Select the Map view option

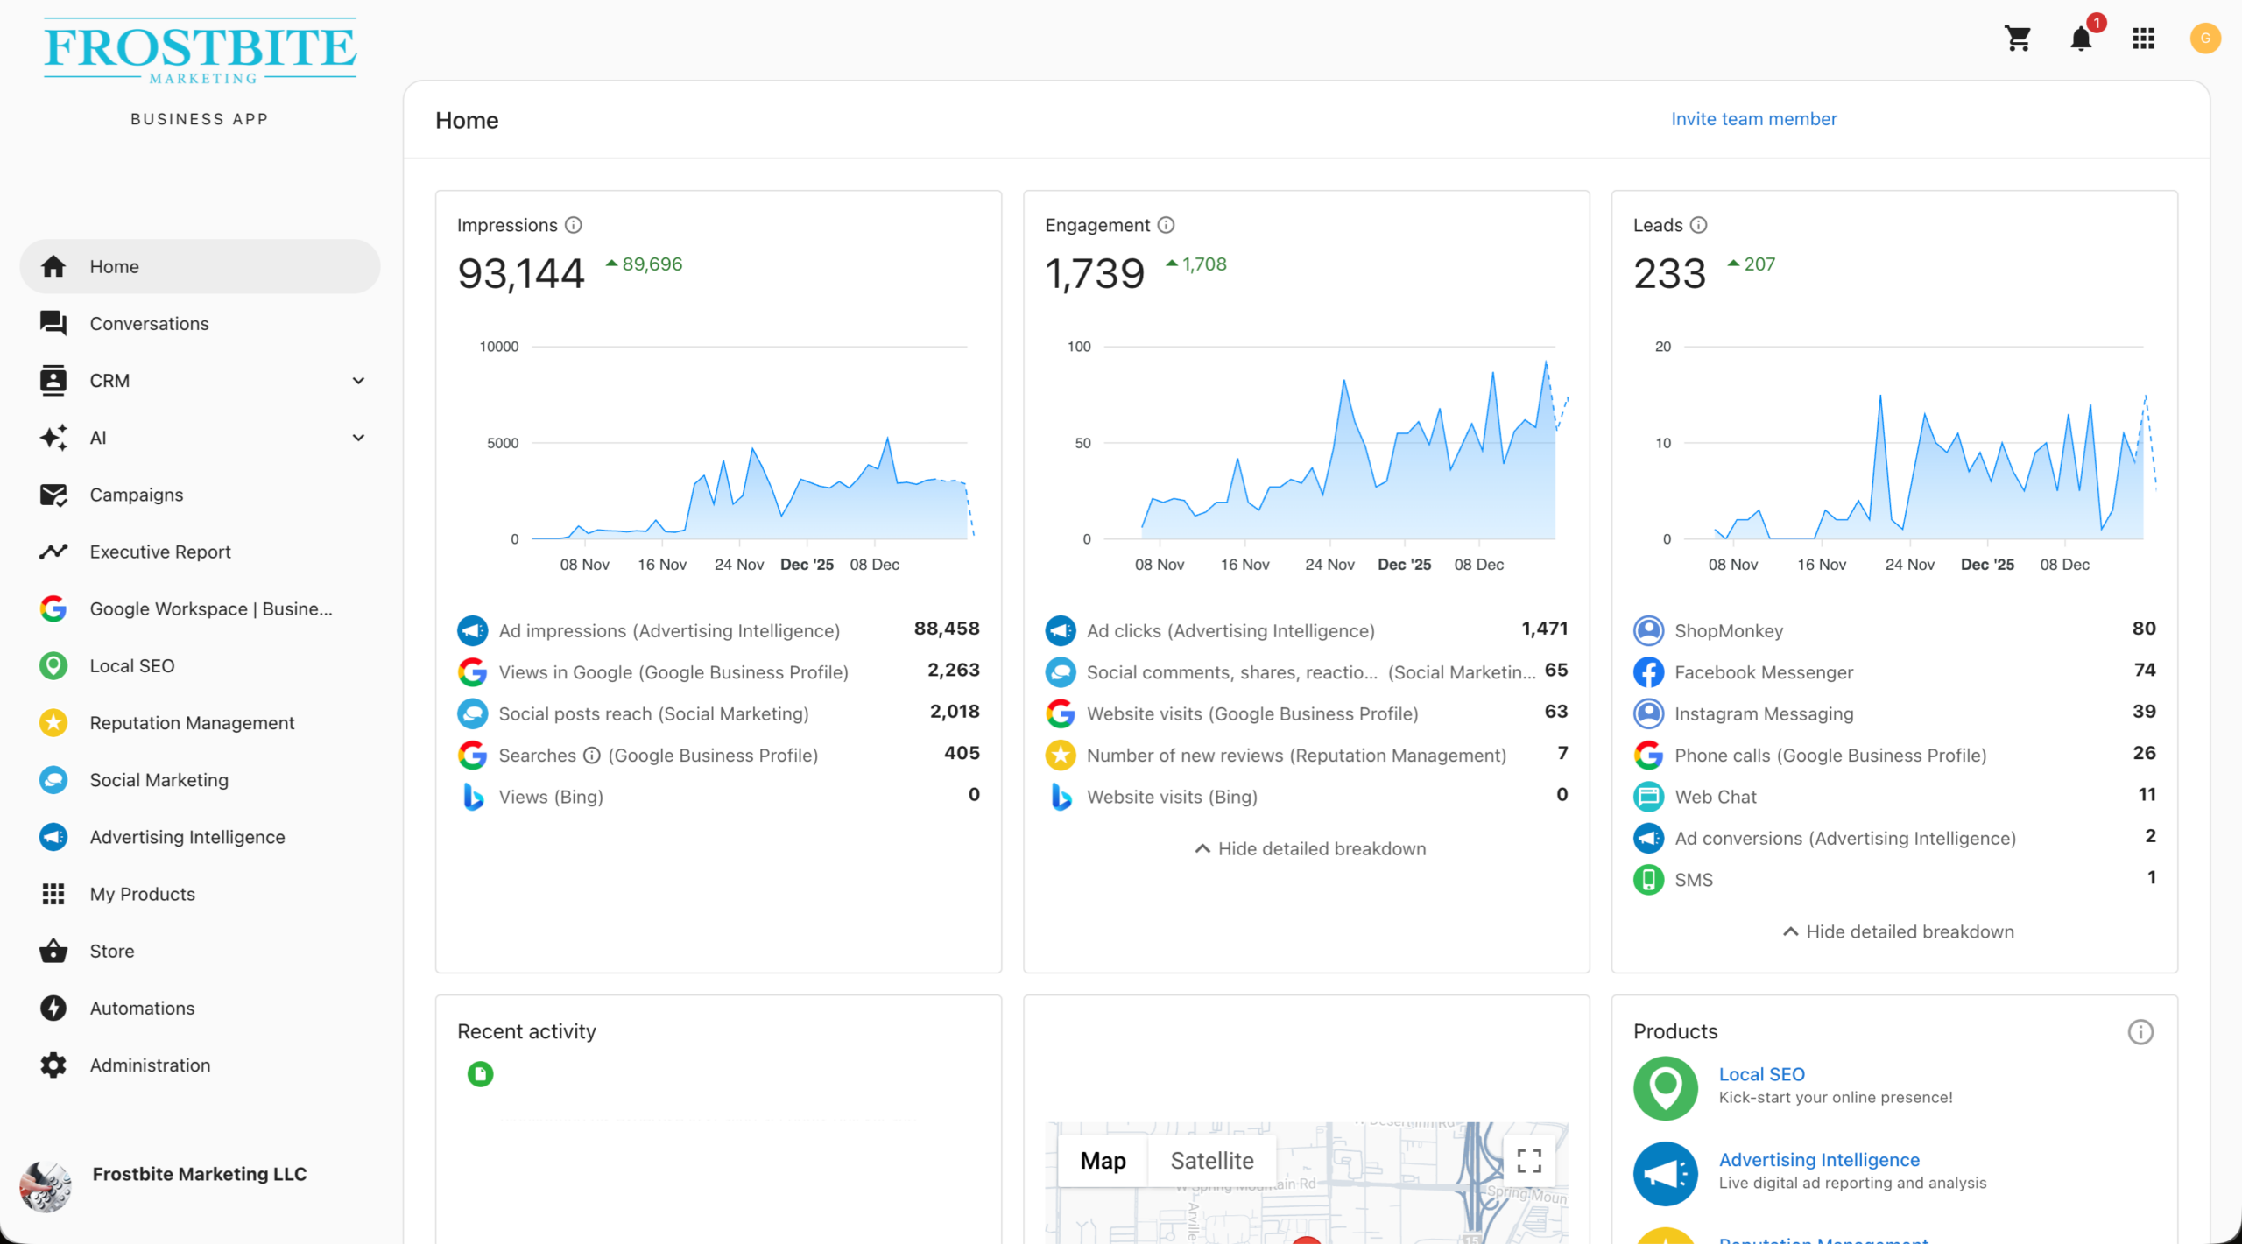[1103, 1161]
